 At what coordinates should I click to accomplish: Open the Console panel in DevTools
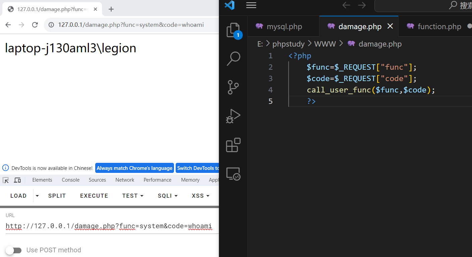pos(70,180)
